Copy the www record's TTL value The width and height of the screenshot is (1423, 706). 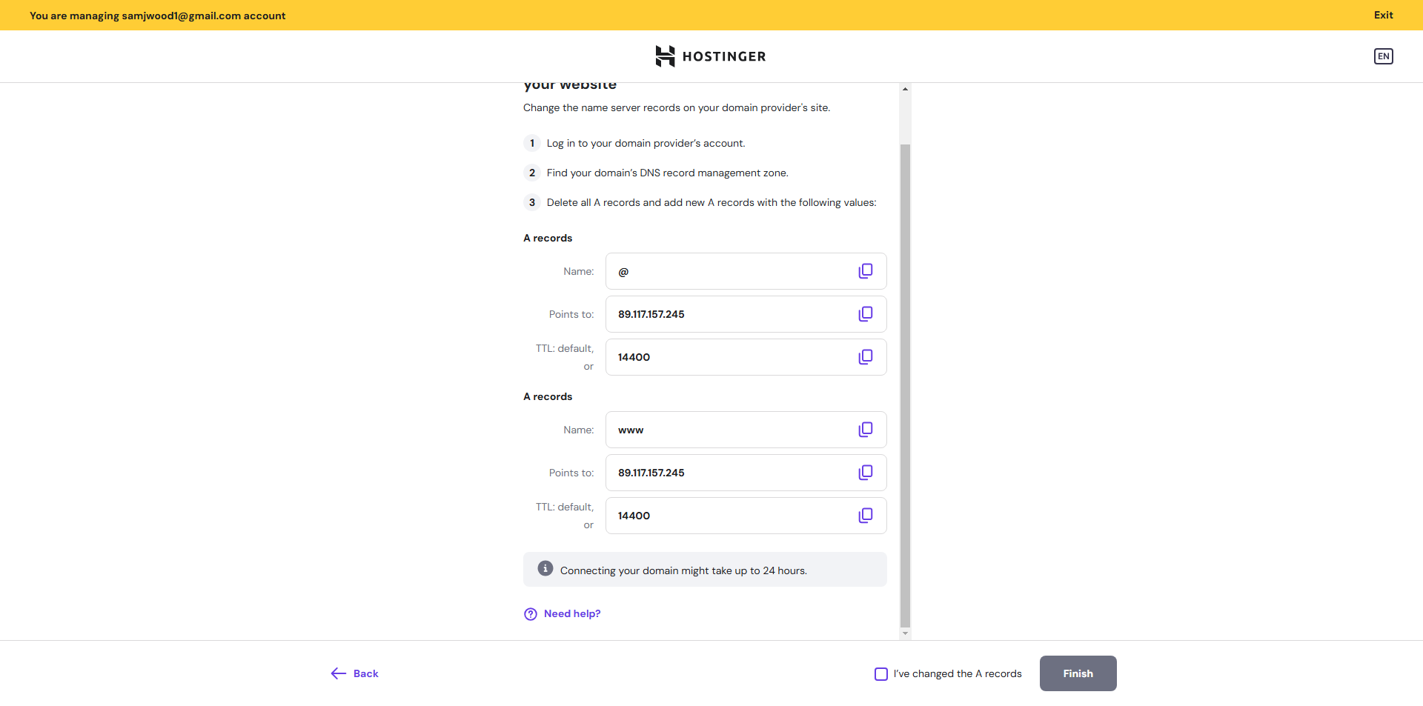865,516
